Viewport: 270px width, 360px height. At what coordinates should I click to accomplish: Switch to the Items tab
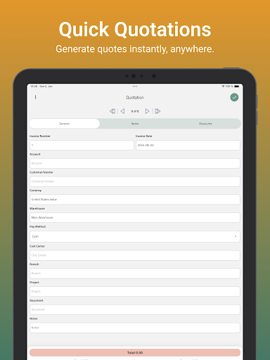tap(135, 124)
